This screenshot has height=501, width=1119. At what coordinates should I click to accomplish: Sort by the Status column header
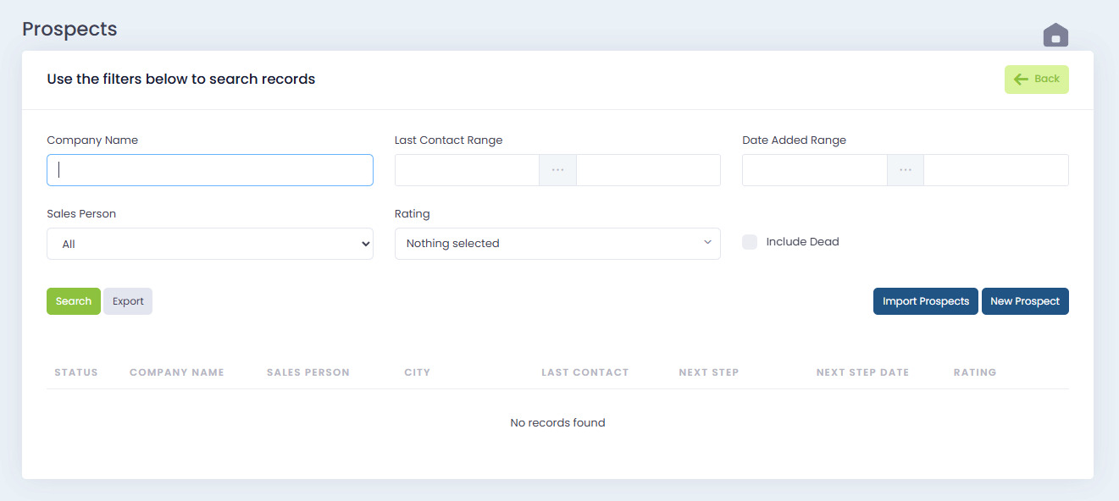76,372
